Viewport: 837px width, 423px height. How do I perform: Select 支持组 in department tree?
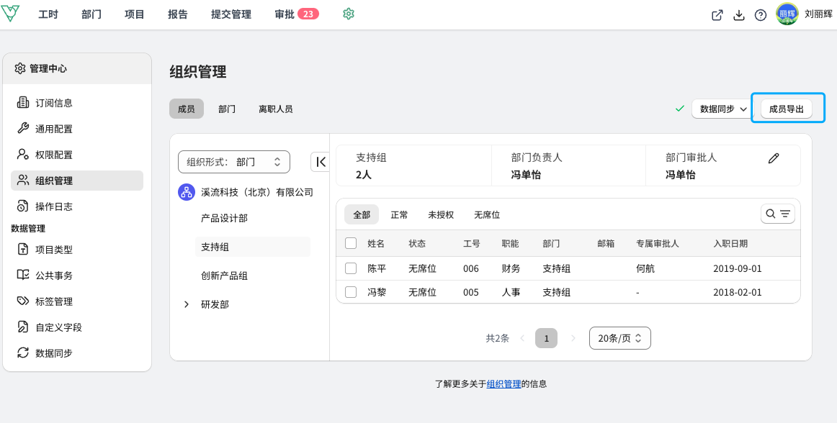pyautogui.click(x=253, y=247)
